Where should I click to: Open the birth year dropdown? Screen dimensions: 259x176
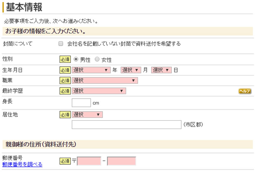coord(91,70)
